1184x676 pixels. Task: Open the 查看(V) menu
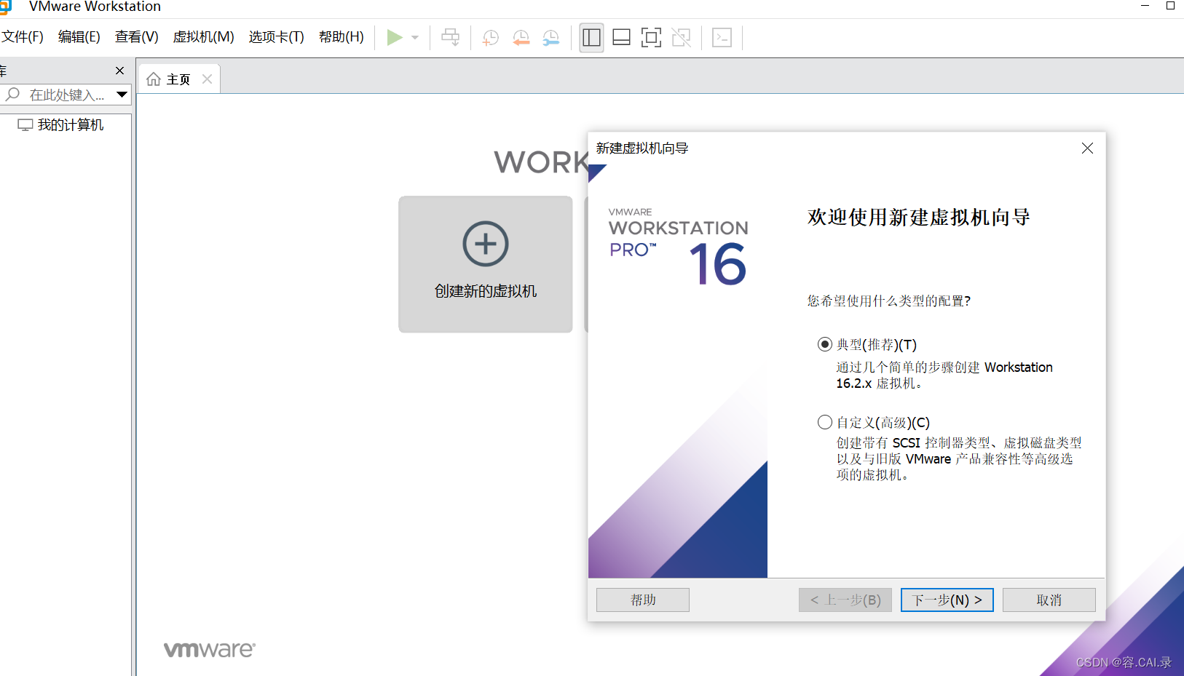click(137, 37)
